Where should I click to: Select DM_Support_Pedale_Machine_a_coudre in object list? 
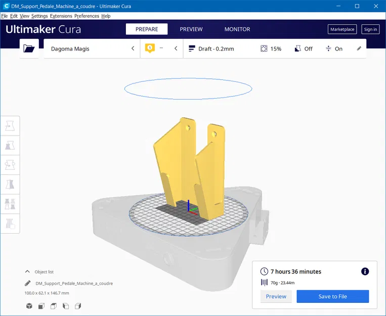tap(74, 283)
